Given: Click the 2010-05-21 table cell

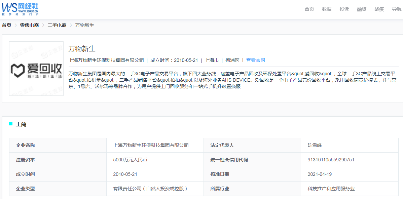Looking at the screenshot, I should coord(155,174).
